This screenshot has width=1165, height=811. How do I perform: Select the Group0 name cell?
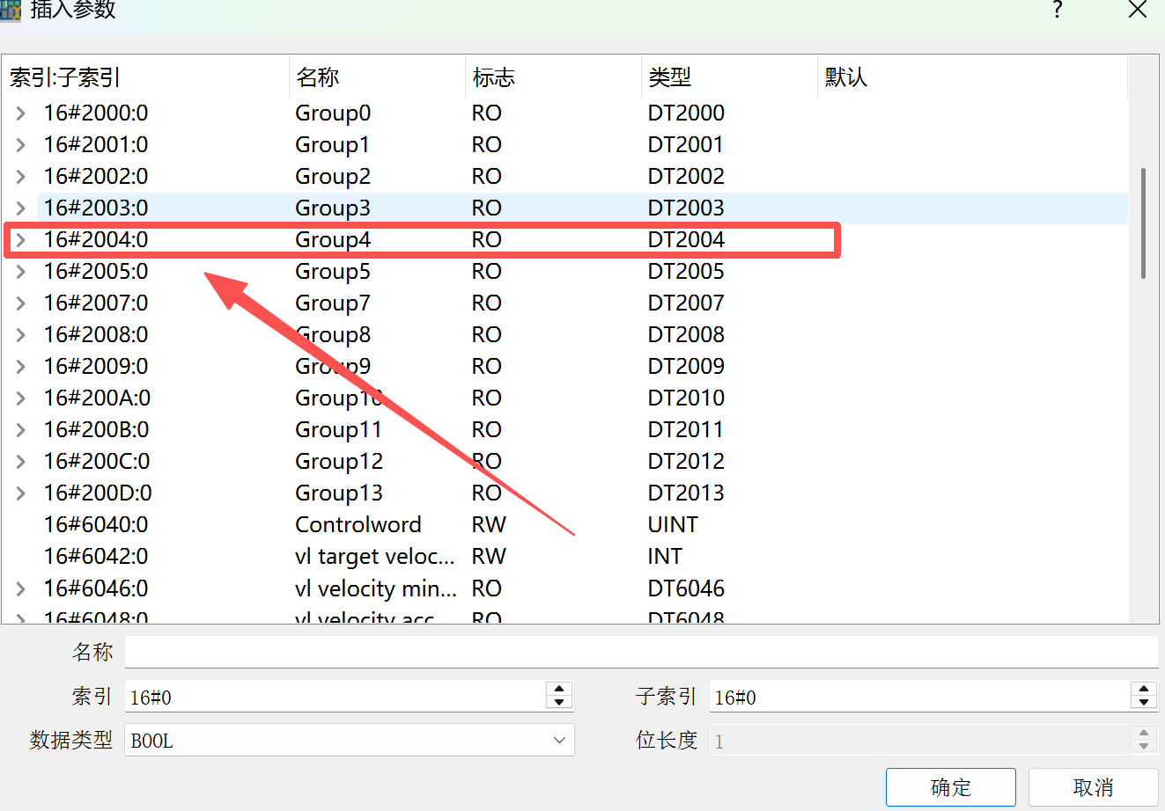click(x=333, y=113)
